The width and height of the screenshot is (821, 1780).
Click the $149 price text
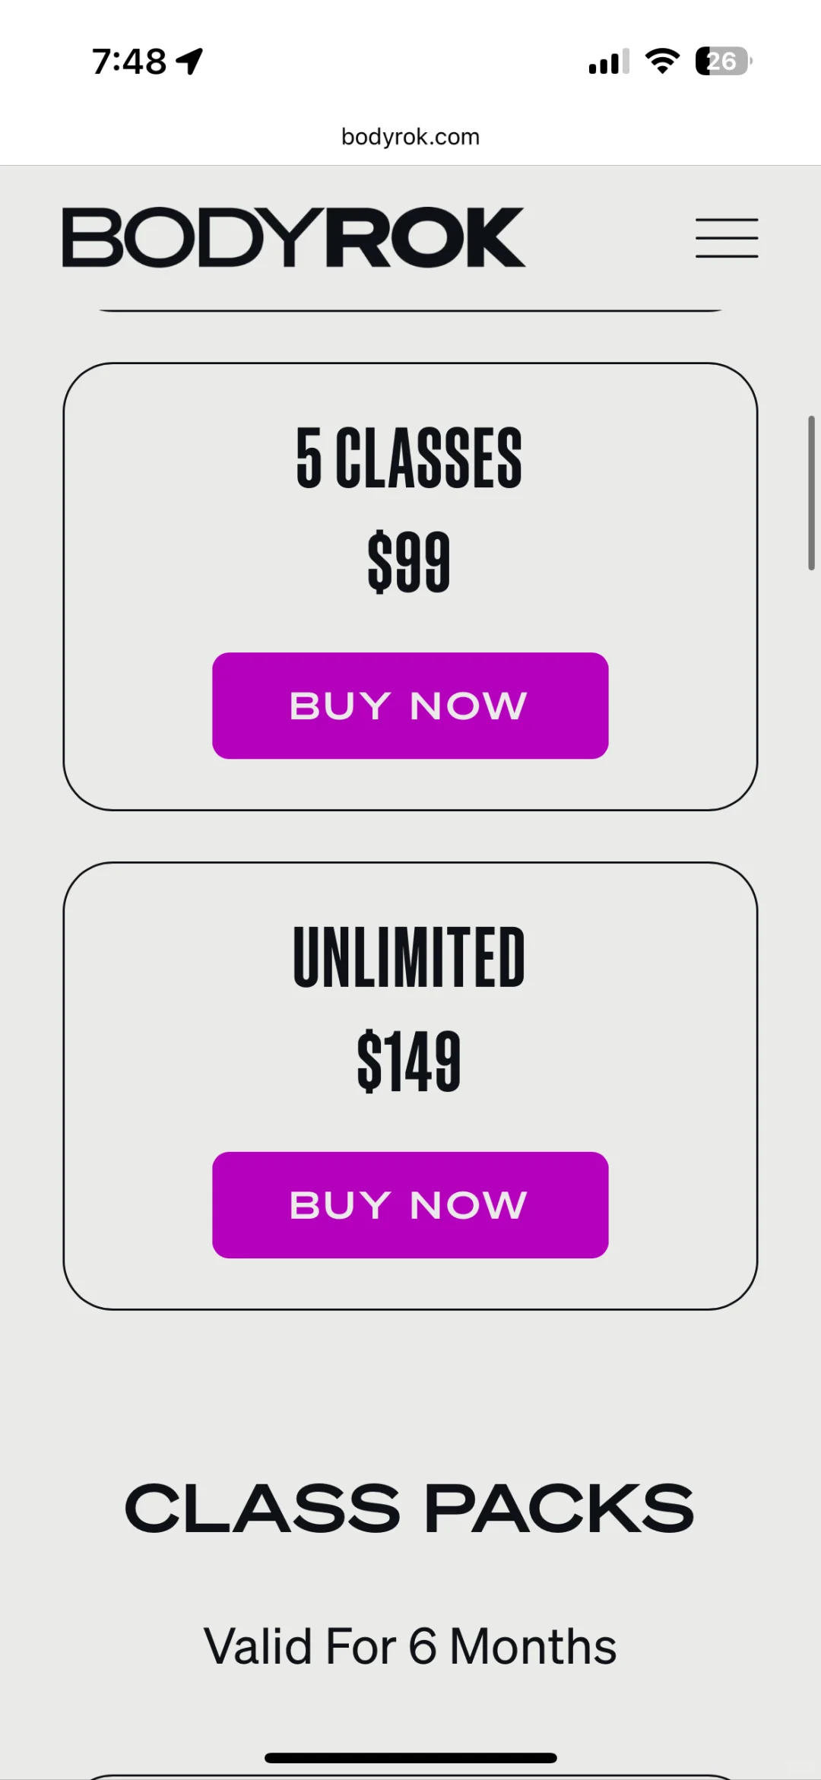[x=409, y=1061]
